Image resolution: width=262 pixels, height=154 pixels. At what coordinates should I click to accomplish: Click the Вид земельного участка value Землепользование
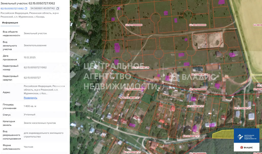coord(35,45)
